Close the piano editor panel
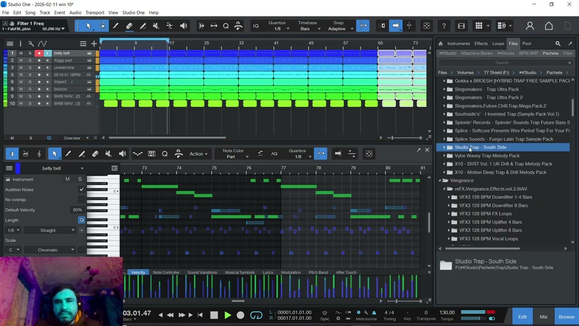Screen dimensions: 579x326 427,150
